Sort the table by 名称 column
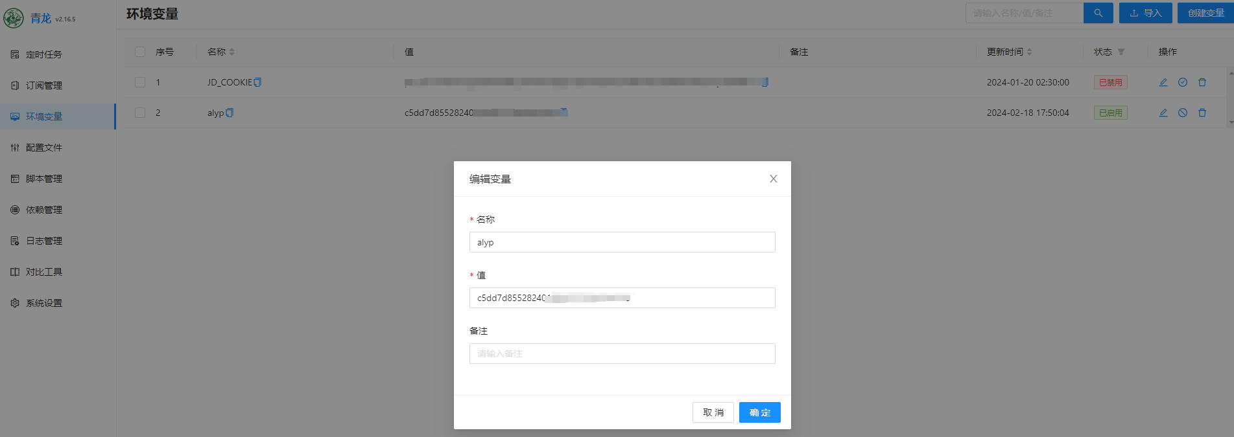The image size is (1234, 437). pyautogui.click(x=231, y=52)
